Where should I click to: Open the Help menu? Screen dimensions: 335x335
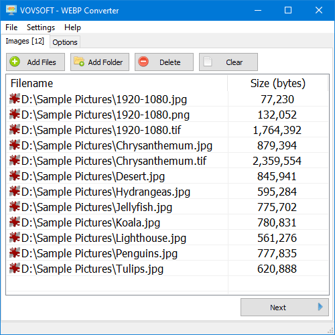[72, 27]
